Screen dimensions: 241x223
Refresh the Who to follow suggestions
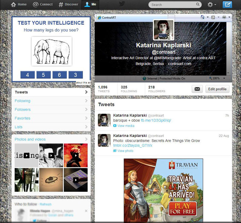45,204
